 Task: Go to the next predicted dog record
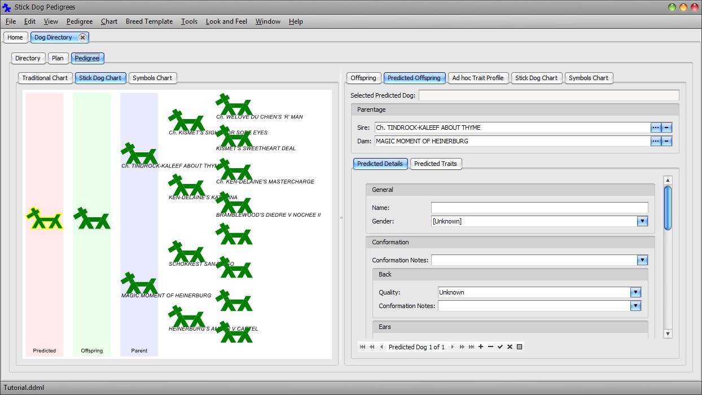[452, 347]
